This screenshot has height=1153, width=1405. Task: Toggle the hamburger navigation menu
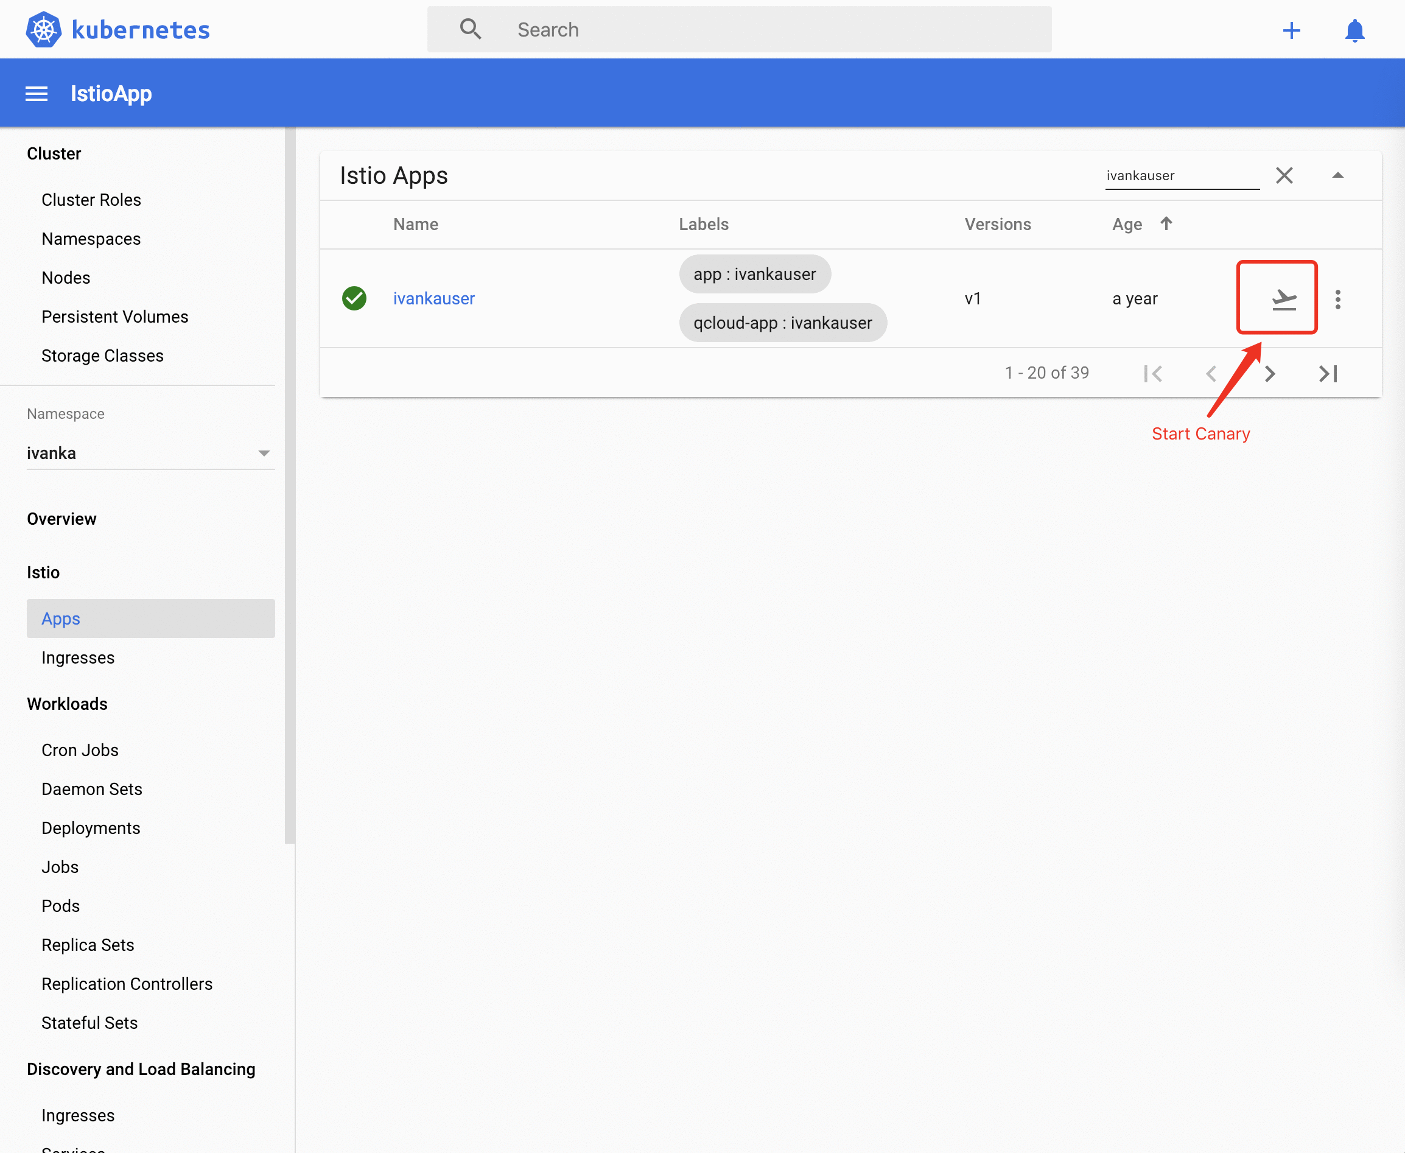point(37,94)
